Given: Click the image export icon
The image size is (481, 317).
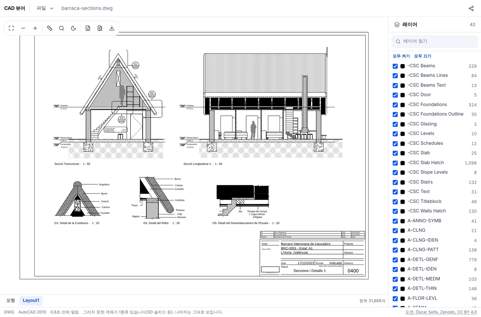Looking at the screenshot, I should click(x=100, y=28).
